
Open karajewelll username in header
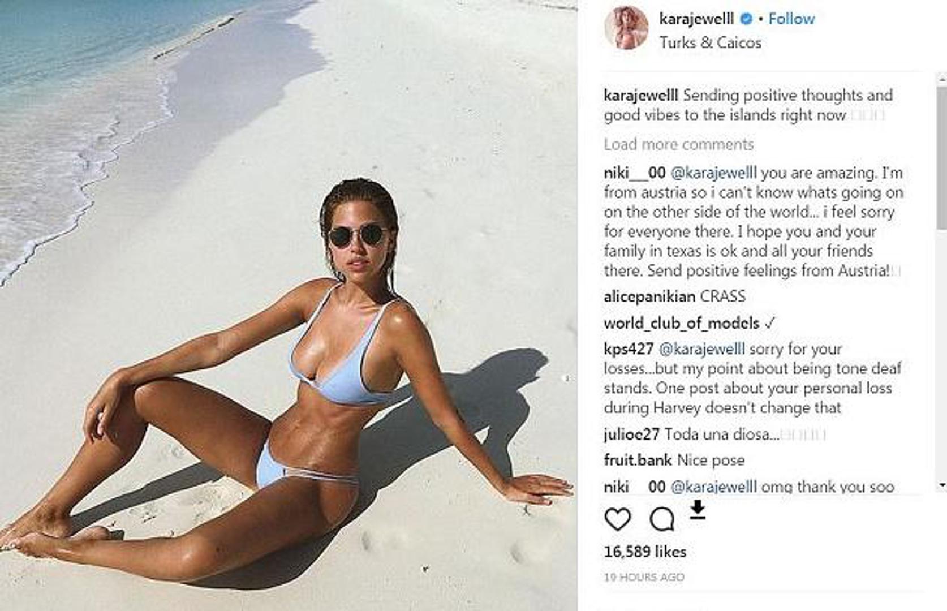click(x=696, y=19)
